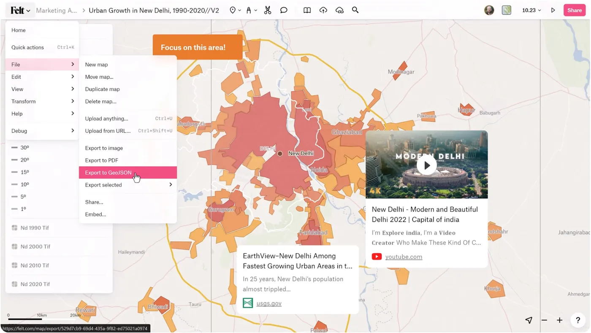Image resolution: width=591 pixels, height=333 pixels.
Task: Open the cloud data library icon
Action: [x=339, y=10]
